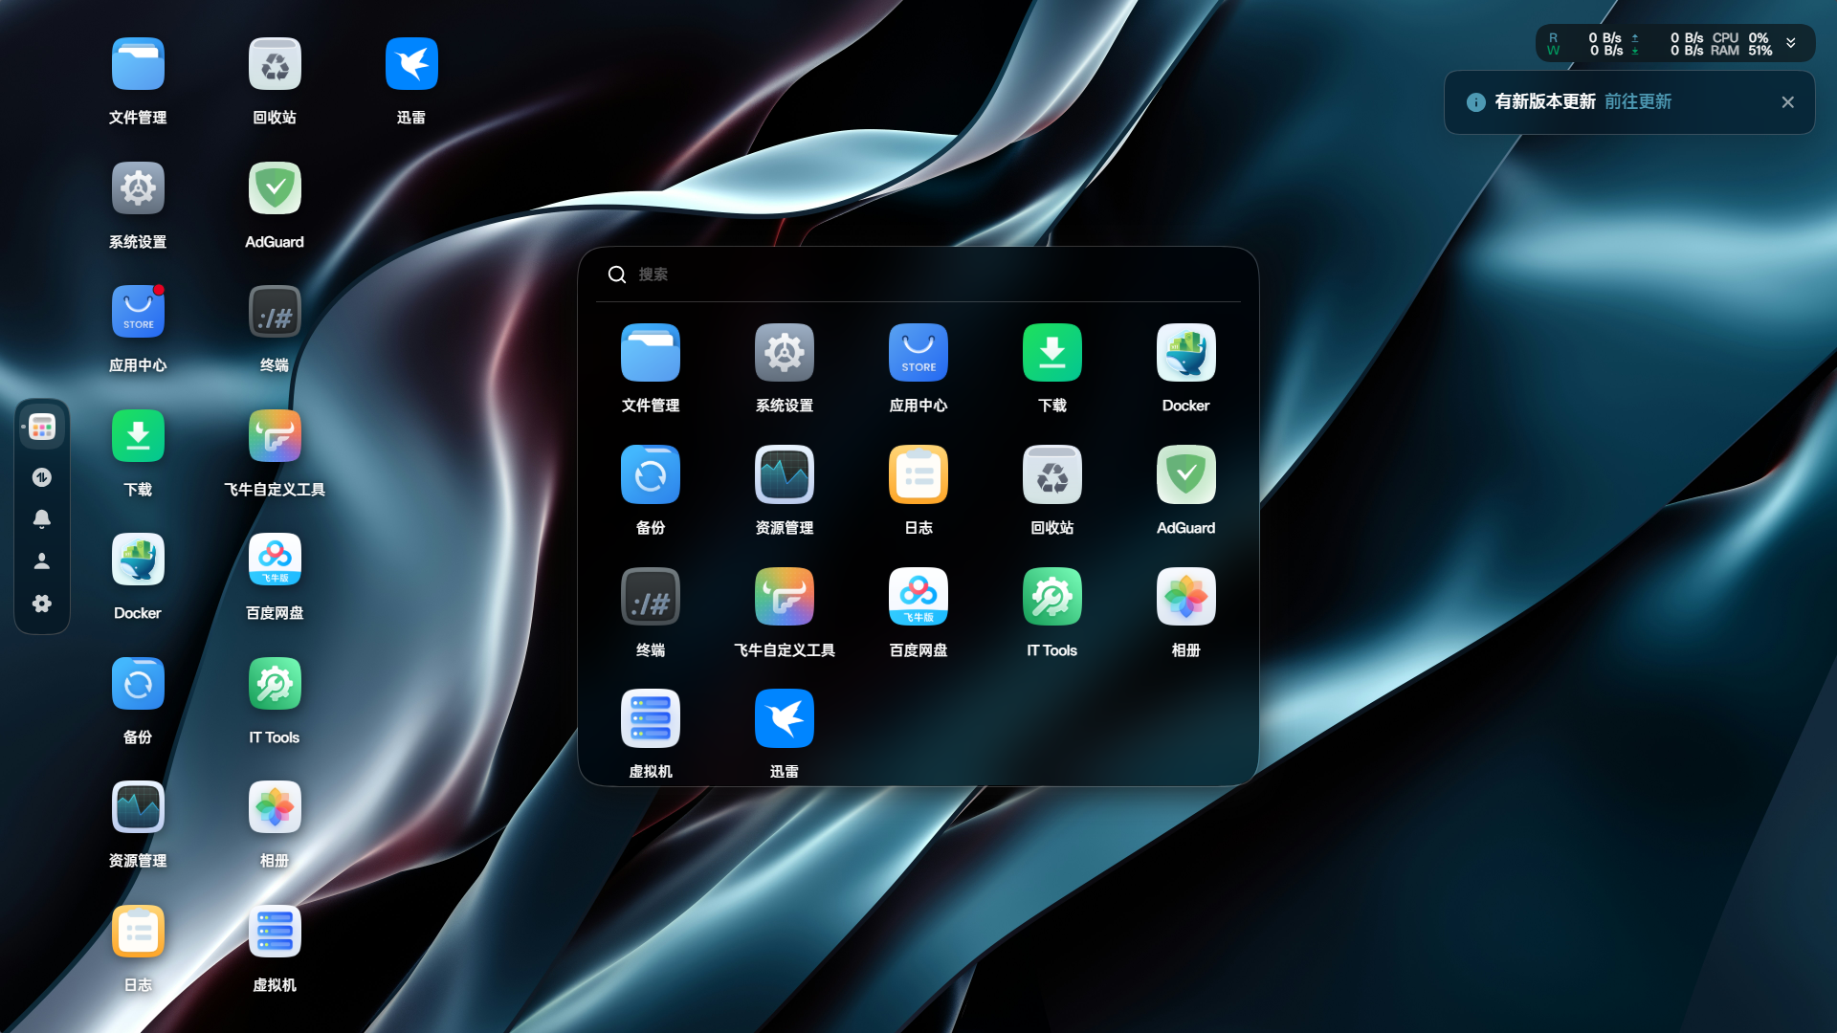Screen dimensions: 1837x1033
Task: Launch the AdGuard app
Action: coord(1185,474)
